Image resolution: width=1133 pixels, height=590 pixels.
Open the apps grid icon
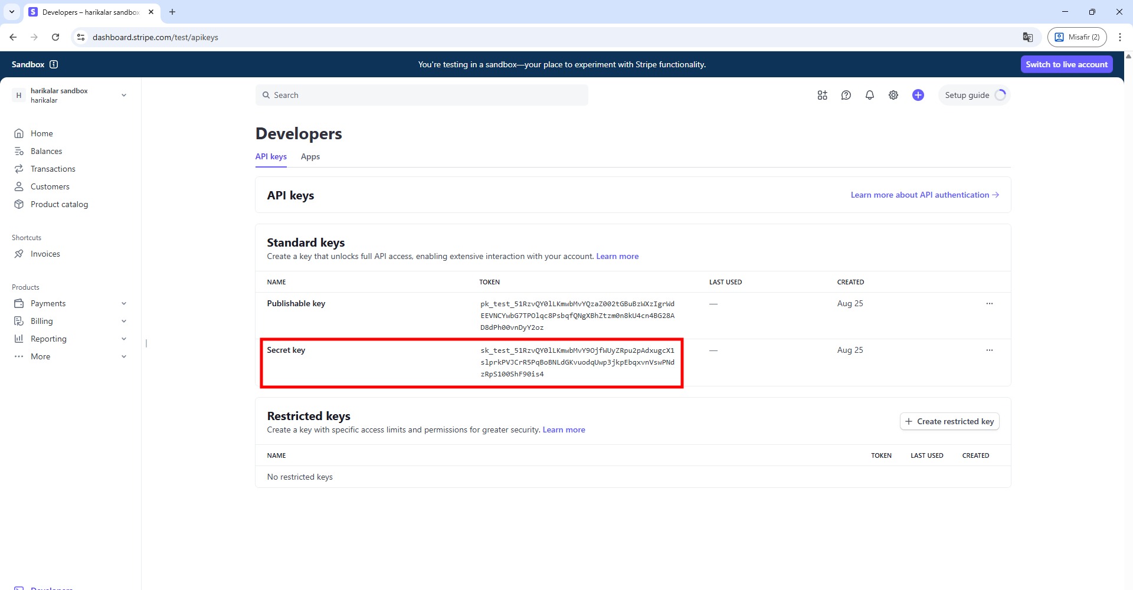click(822, 95)
